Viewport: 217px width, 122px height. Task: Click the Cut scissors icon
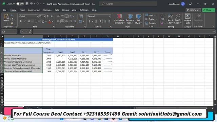tap(12, 15)
